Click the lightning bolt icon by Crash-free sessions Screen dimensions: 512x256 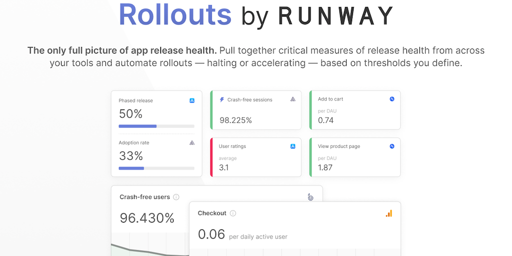point(221,99)
